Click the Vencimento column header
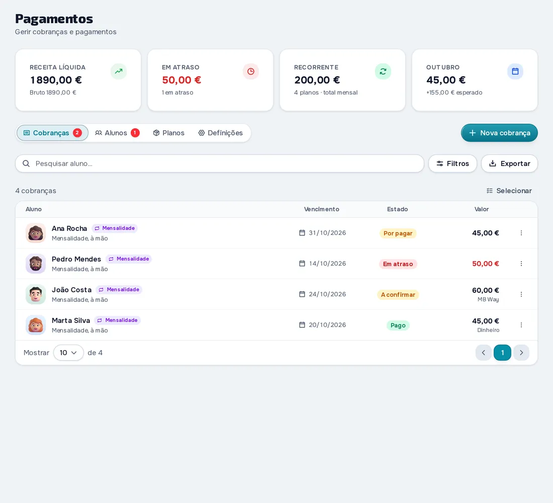Screen dimensions: 553x503 [x=322, y=209]
